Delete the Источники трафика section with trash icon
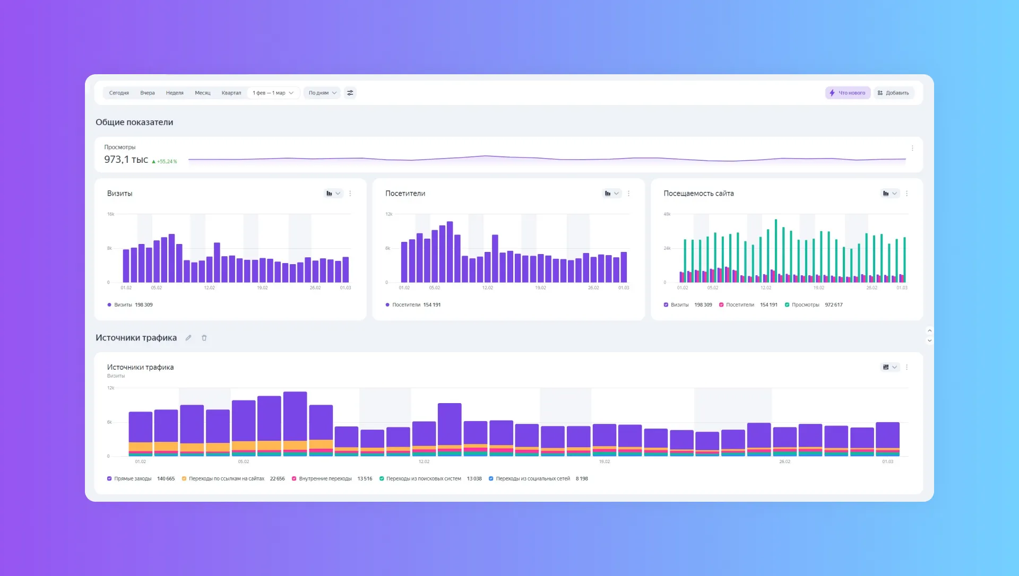1019x576 pixels. [204, 338]
